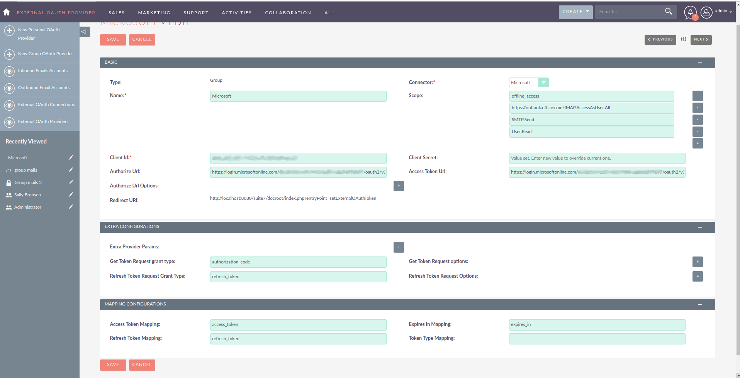Click the pencil icon beside Sally Bronsen
The image size is (740, 378).
pyautogui.click(x=71, y=195)
